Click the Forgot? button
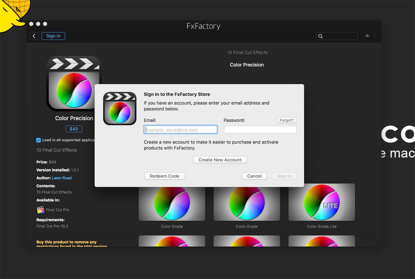The image size is (415, 279). pyautogui.click(x=287, y=120)
